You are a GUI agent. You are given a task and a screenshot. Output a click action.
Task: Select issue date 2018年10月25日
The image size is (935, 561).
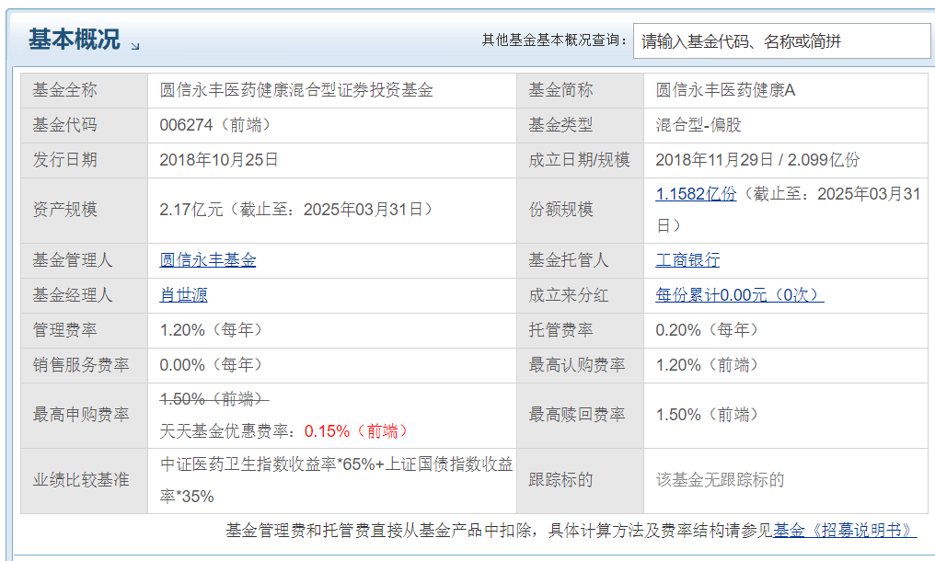pos(219,160)
